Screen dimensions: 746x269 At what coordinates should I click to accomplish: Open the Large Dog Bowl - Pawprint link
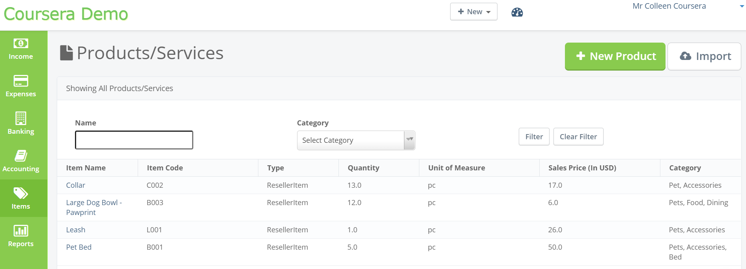point(93,203)
